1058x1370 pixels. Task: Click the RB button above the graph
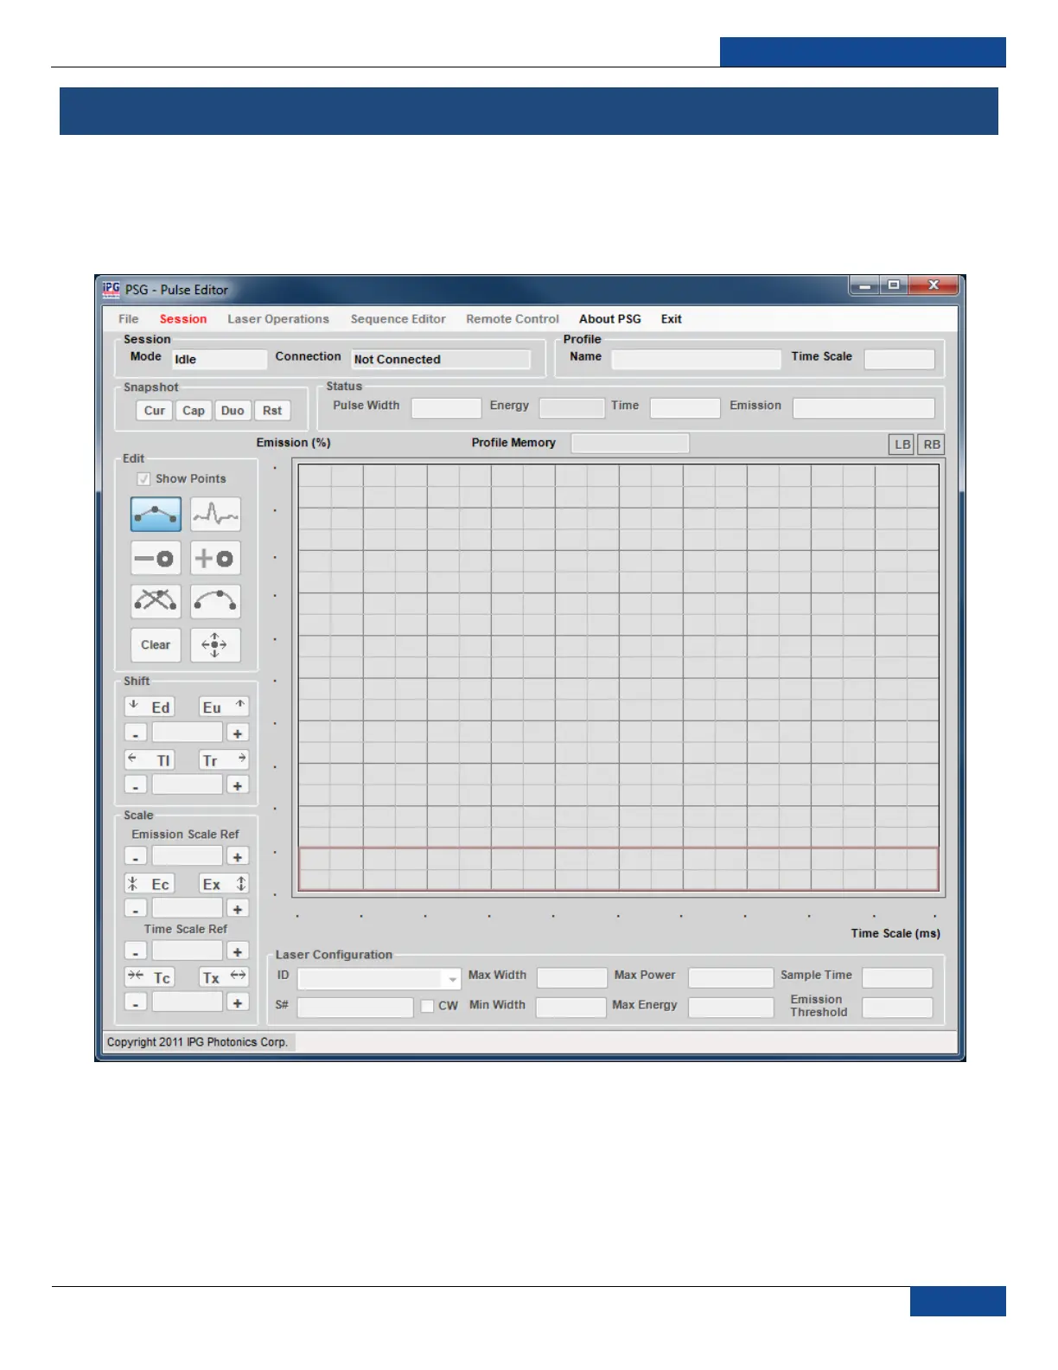tap(931, 445)
